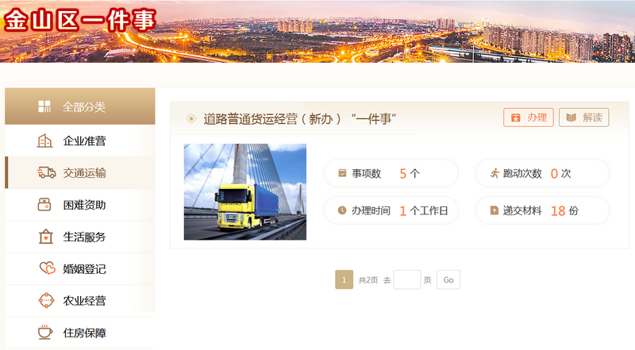Open the 解读 button

(x=584, y=117)
